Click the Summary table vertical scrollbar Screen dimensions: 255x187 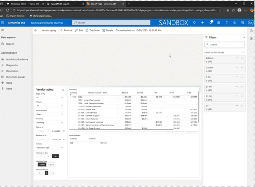click(x=199, y=109)
